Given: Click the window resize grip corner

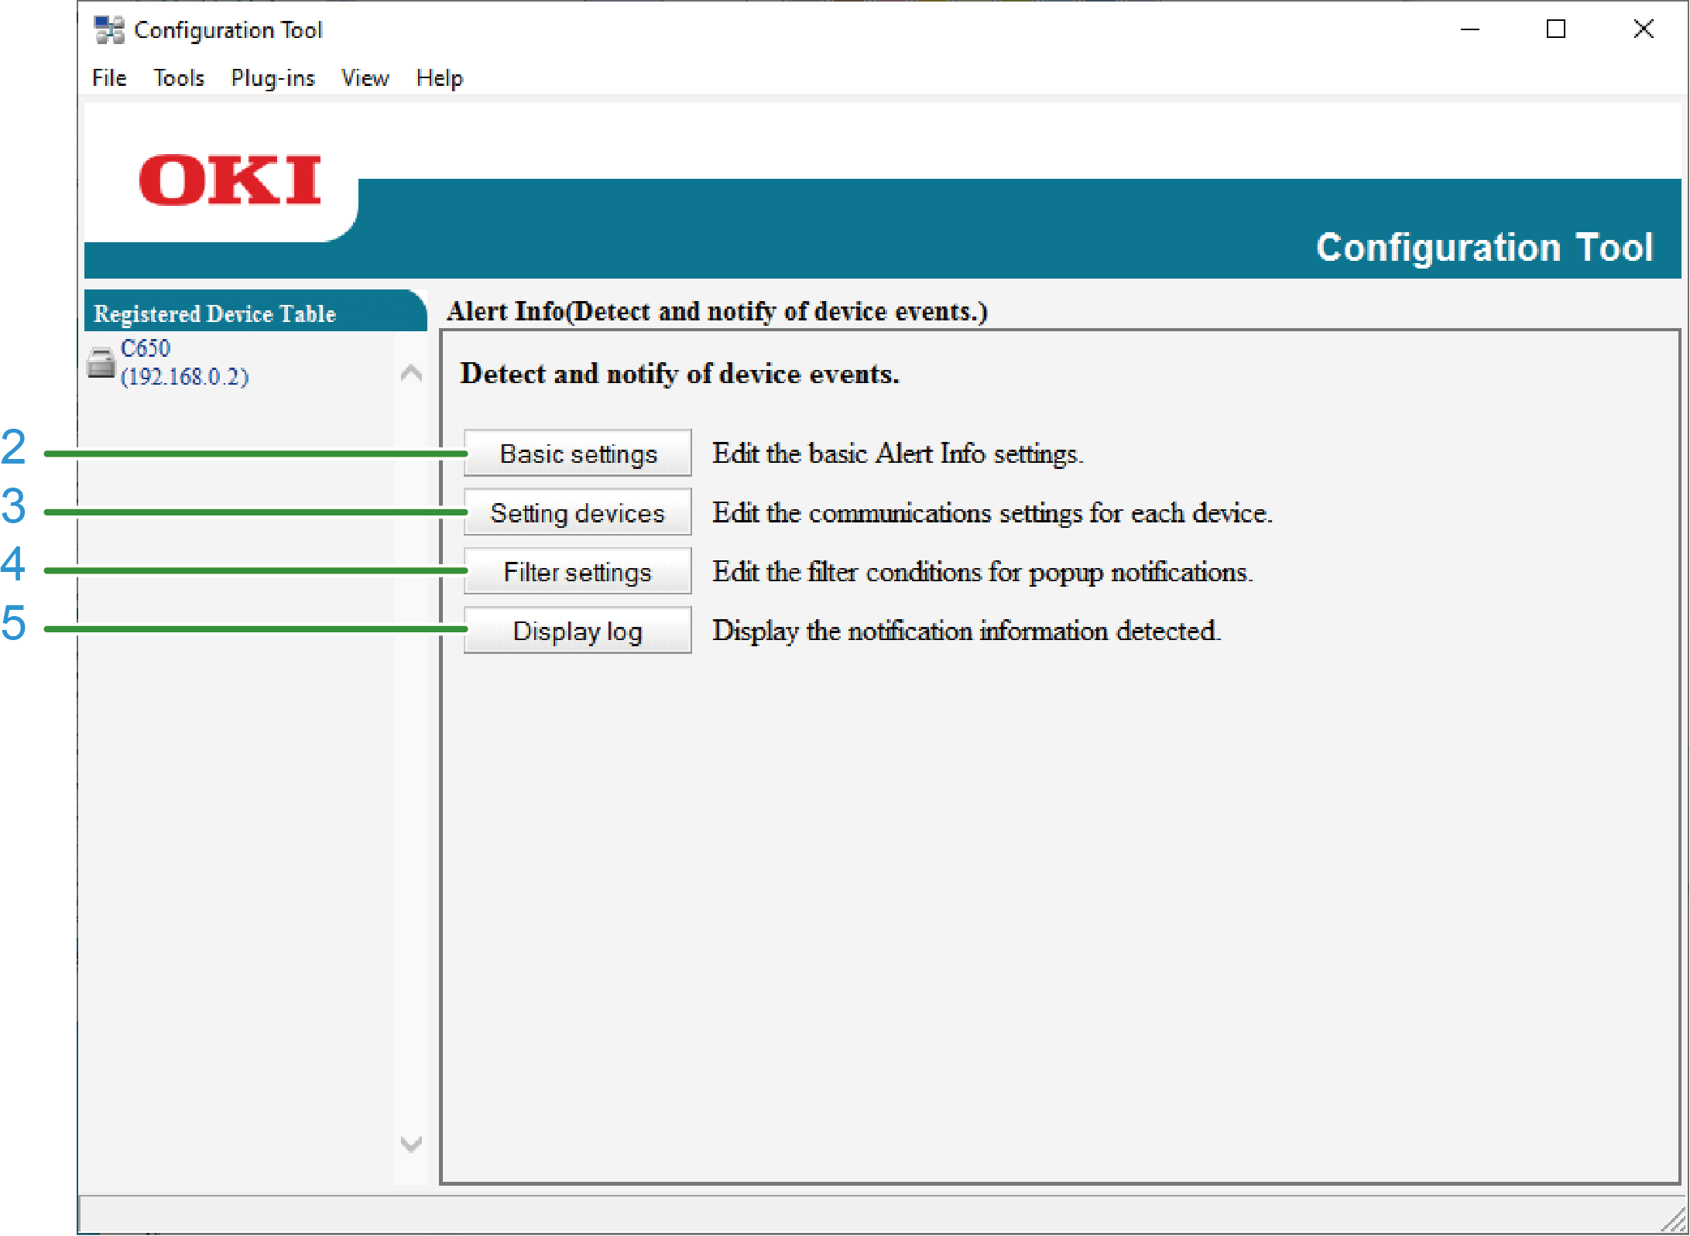Looking at the screenshot, I should tap(1676, 1222).
